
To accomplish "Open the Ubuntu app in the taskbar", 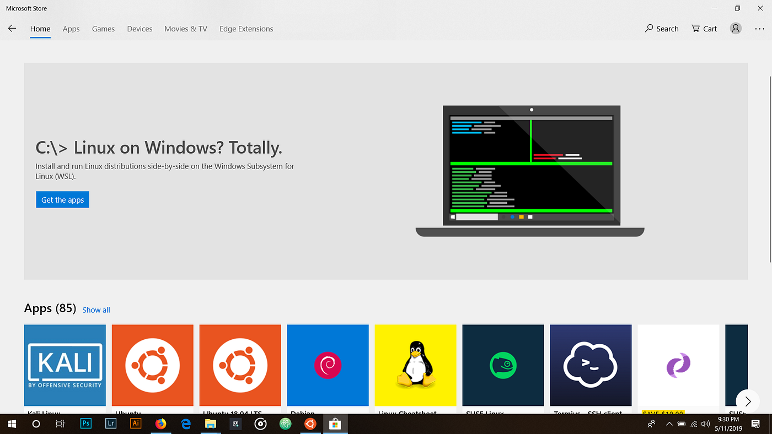I will (x=310, y=424).
